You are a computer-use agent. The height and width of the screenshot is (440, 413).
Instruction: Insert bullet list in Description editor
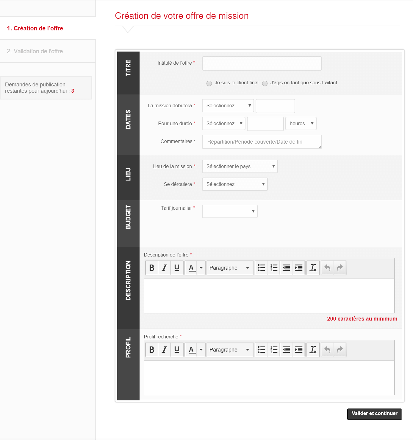pyautogui.click(x=261, y=268)
